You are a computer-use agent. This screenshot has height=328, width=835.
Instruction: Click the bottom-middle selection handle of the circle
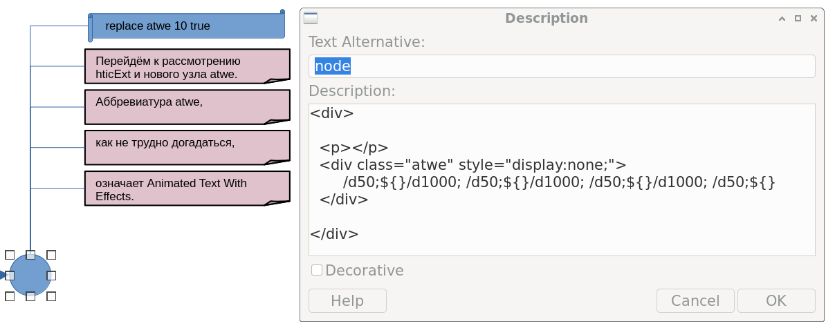click(x=30, y=296)
